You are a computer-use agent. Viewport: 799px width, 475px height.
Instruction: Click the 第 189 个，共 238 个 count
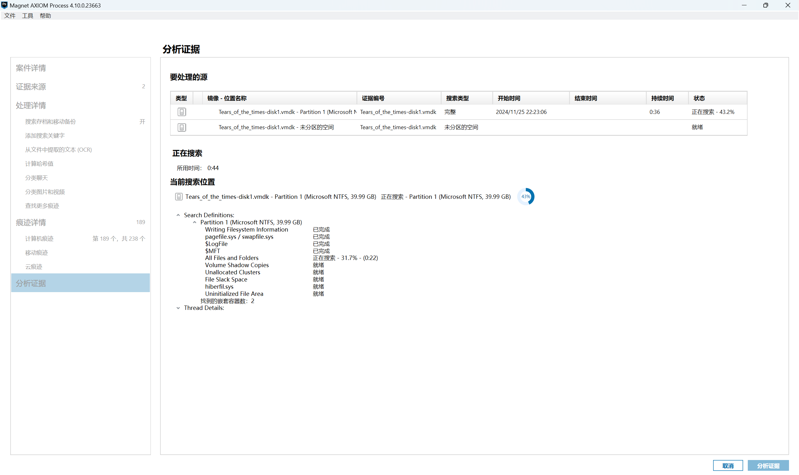[119, 239]
